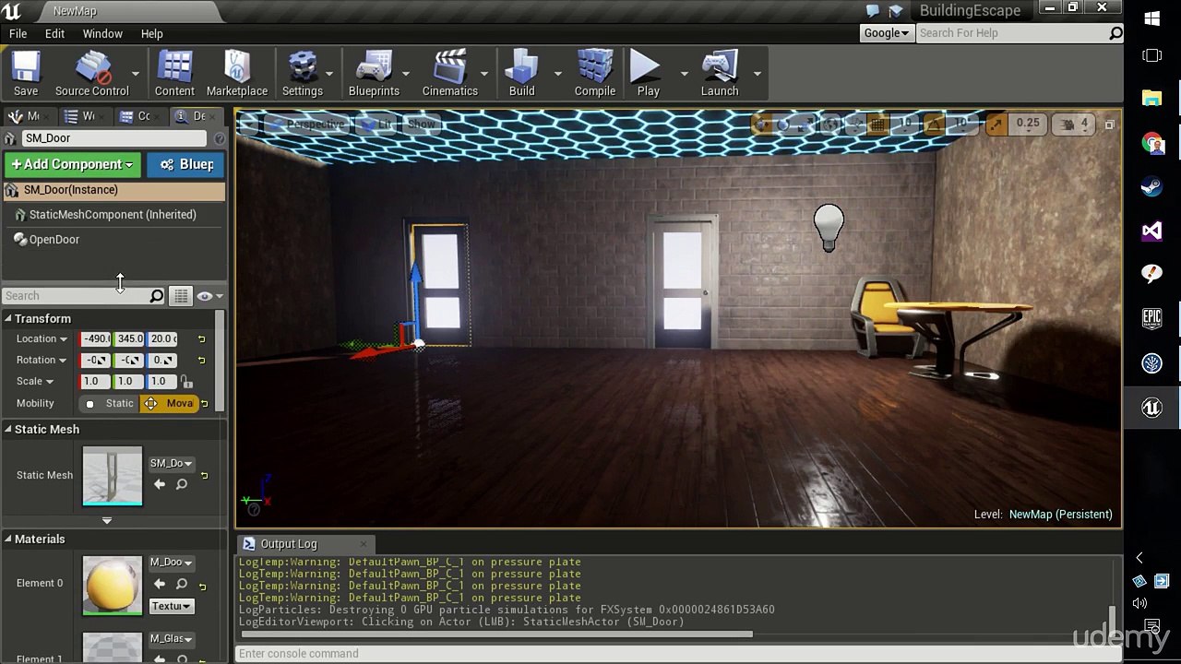Select the OpenDoor component
1181x664 pixels.
(x=54, y=240)
